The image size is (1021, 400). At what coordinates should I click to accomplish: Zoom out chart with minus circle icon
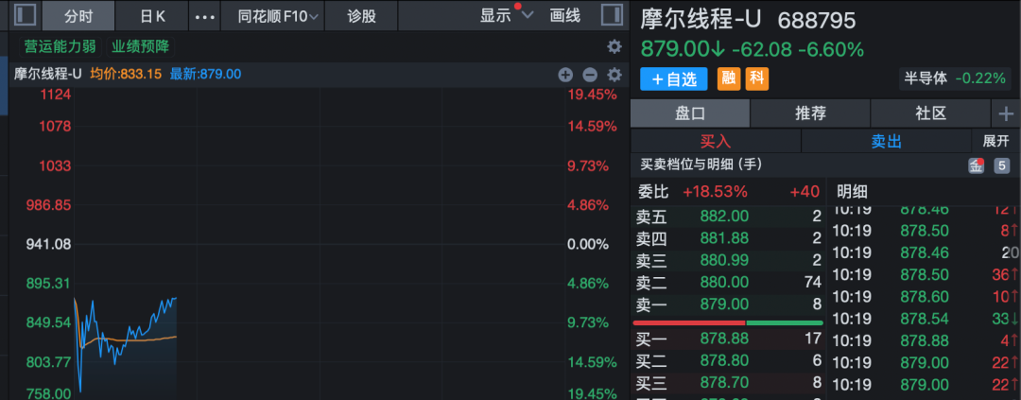pyautogui.click(x=590, y=75)
